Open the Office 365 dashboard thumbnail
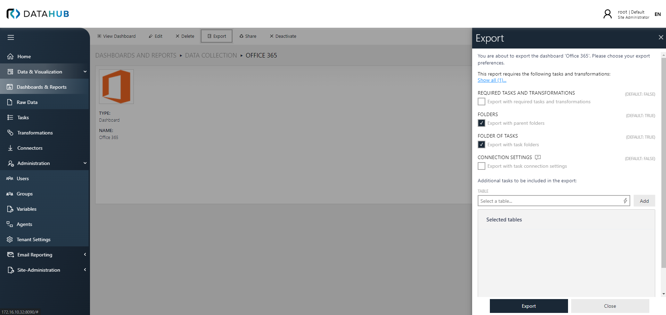The width and height of the screenshot is (666, 315). (116, 86)
